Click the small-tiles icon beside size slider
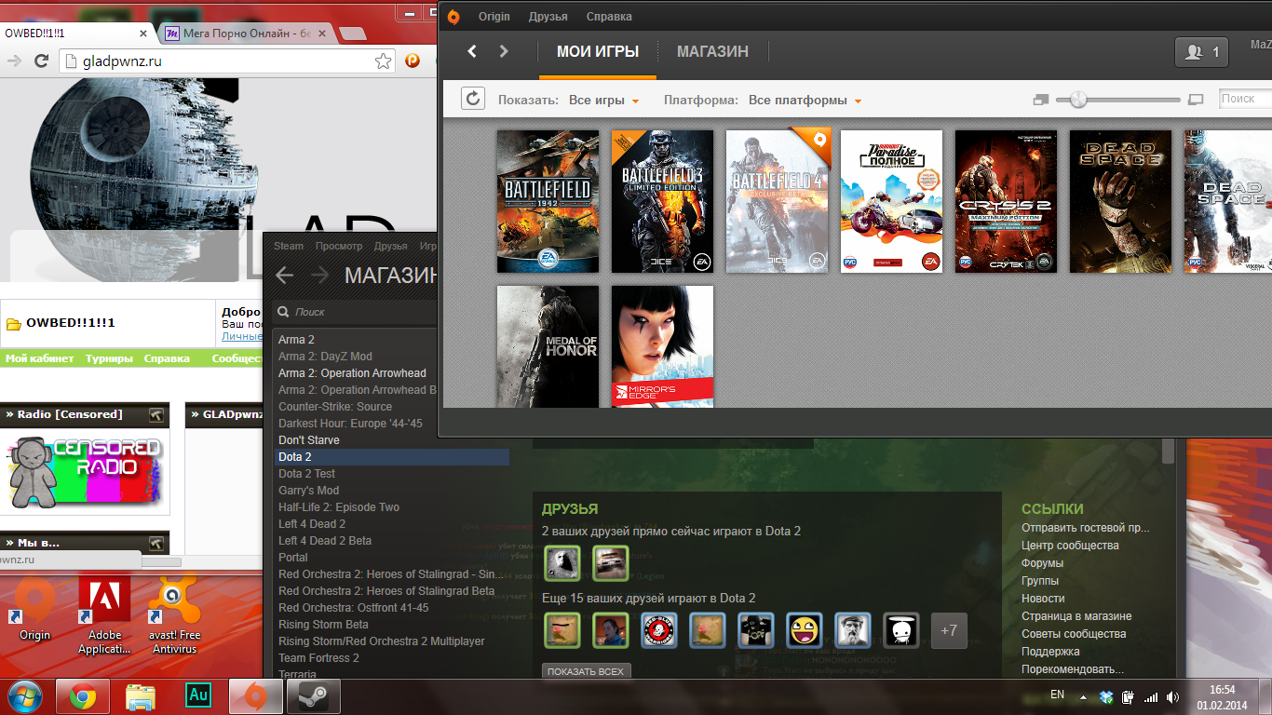The height and width of the screenshot is (715, 1272). (x=1041, y=100)
